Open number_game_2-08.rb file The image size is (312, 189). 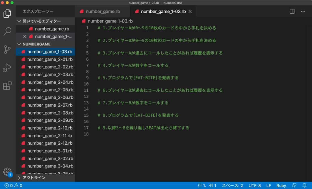45,113
